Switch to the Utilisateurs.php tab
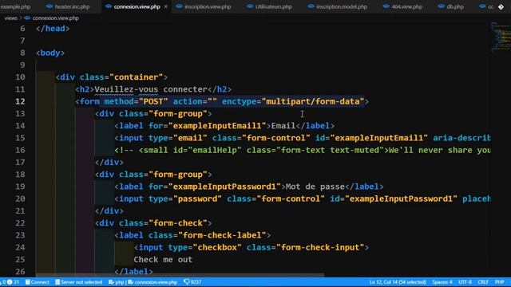511x287 pixels. [x=273, y=6]
